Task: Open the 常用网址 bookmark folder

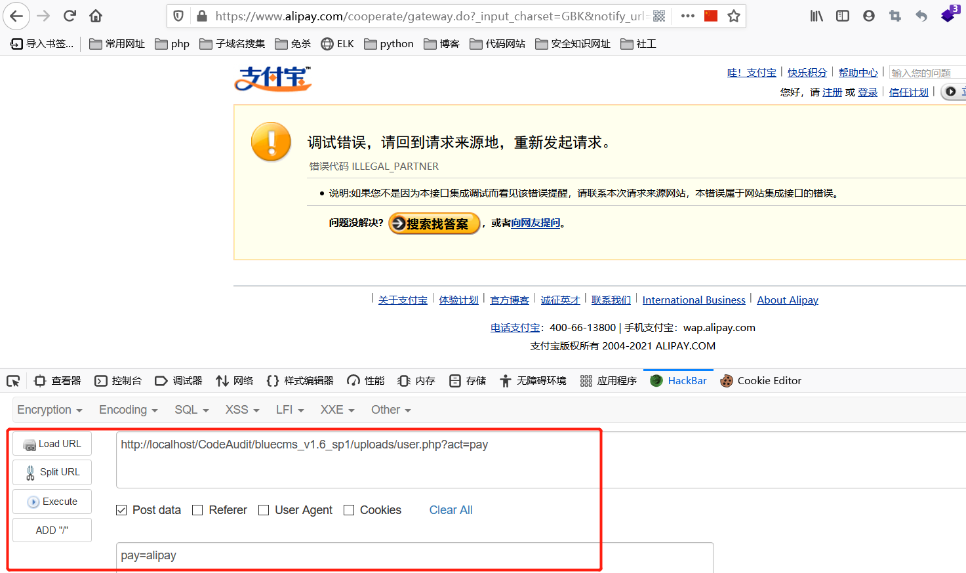Action: pos(117,44)
